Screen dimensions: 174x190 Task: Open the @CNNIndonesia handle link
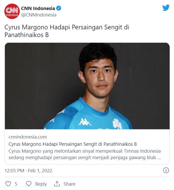coord(39,15)
